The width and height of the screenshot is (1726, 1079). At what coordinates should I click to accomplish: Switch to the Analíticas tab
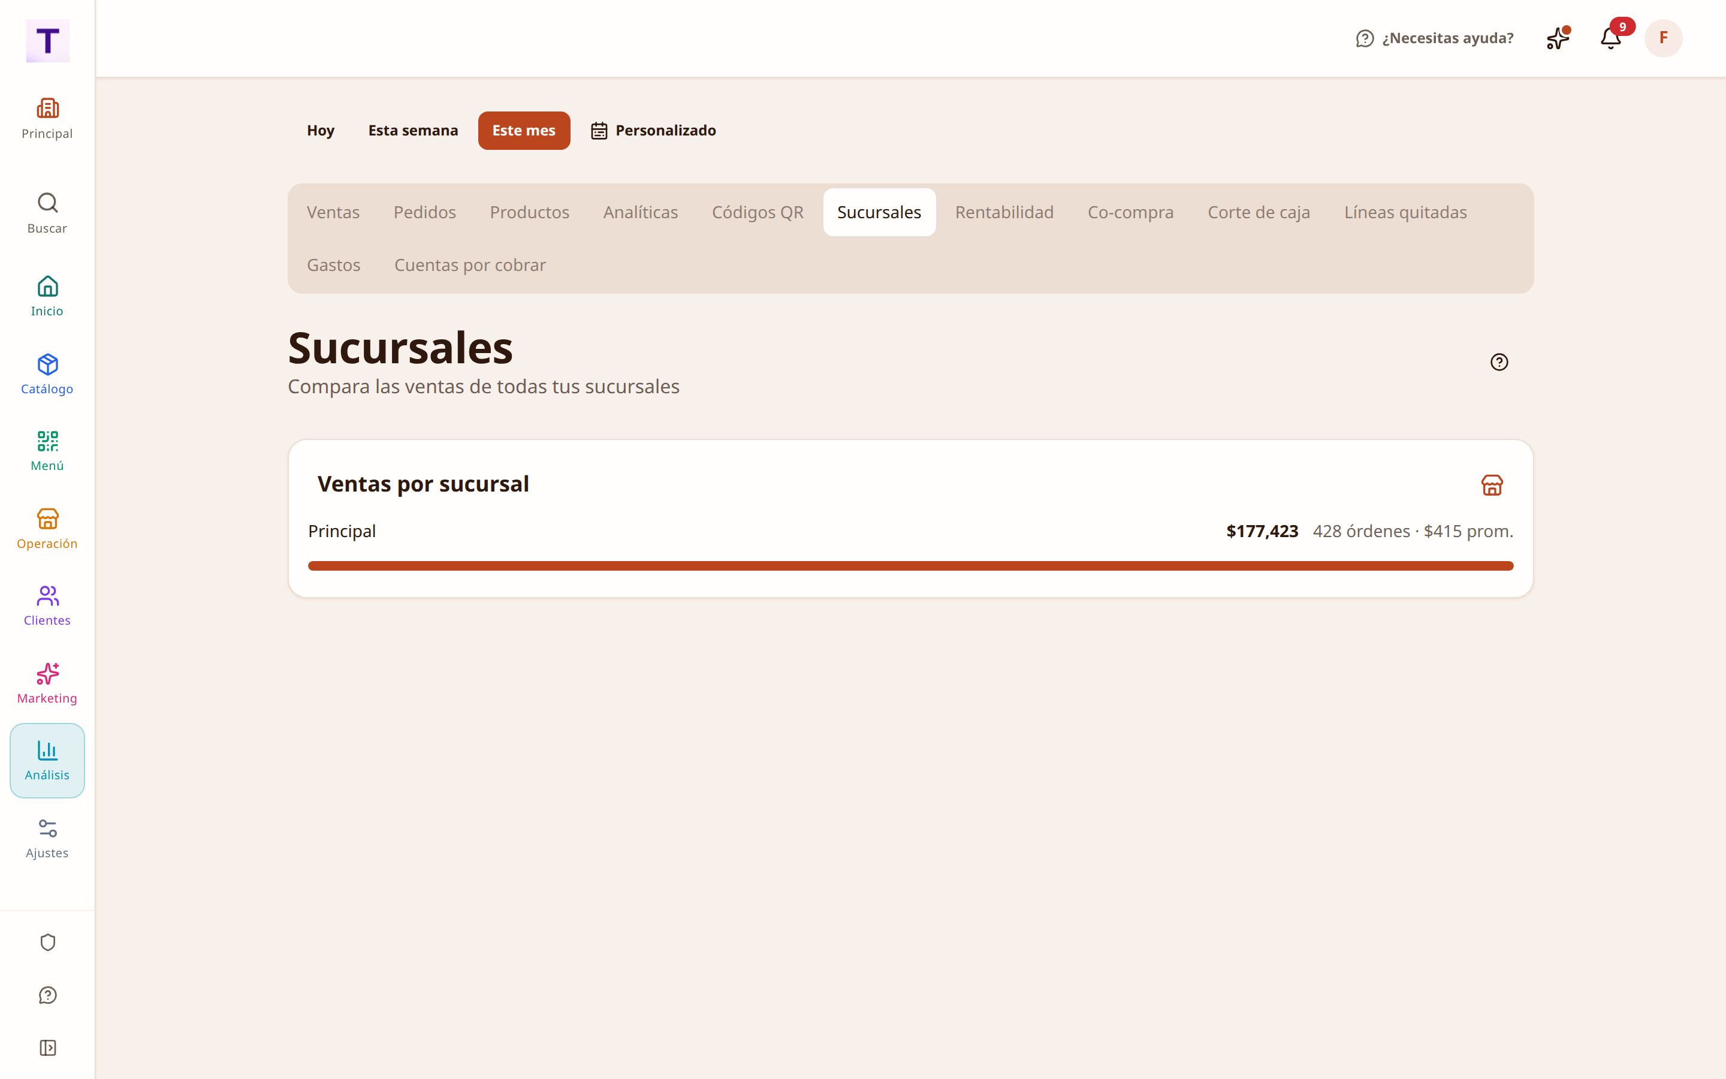[641, 212]
